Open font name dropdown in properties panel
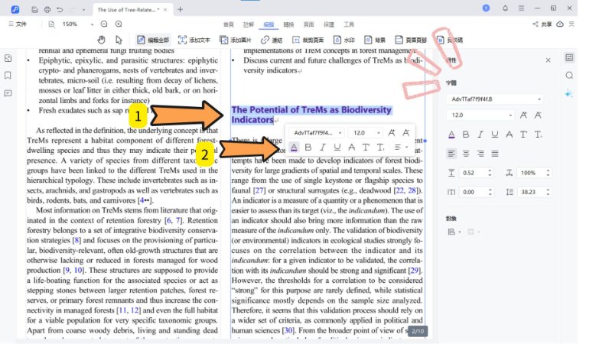The width and height of the screenshot is (612, 344). 495,99
